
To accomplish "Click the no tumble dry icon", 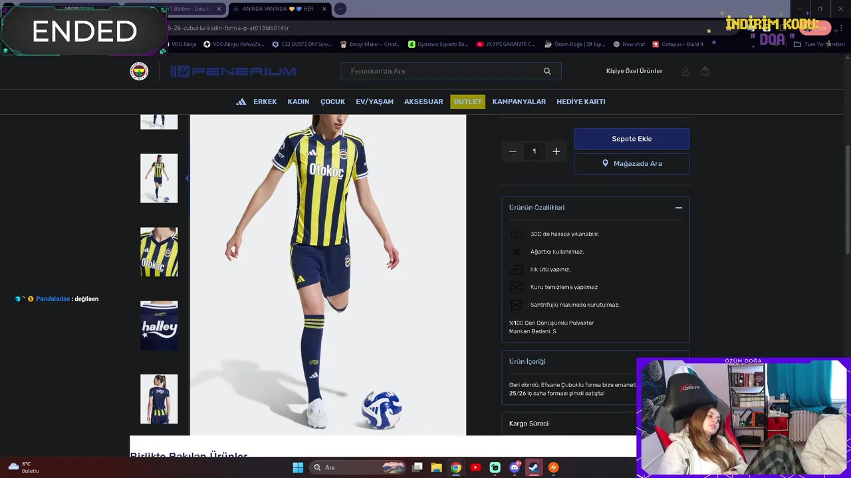I will [x=516, y=305].
